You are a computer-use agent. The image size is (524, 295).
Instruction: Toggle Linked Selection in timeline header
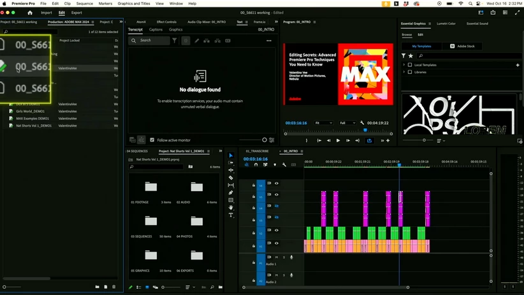point(265,165)
